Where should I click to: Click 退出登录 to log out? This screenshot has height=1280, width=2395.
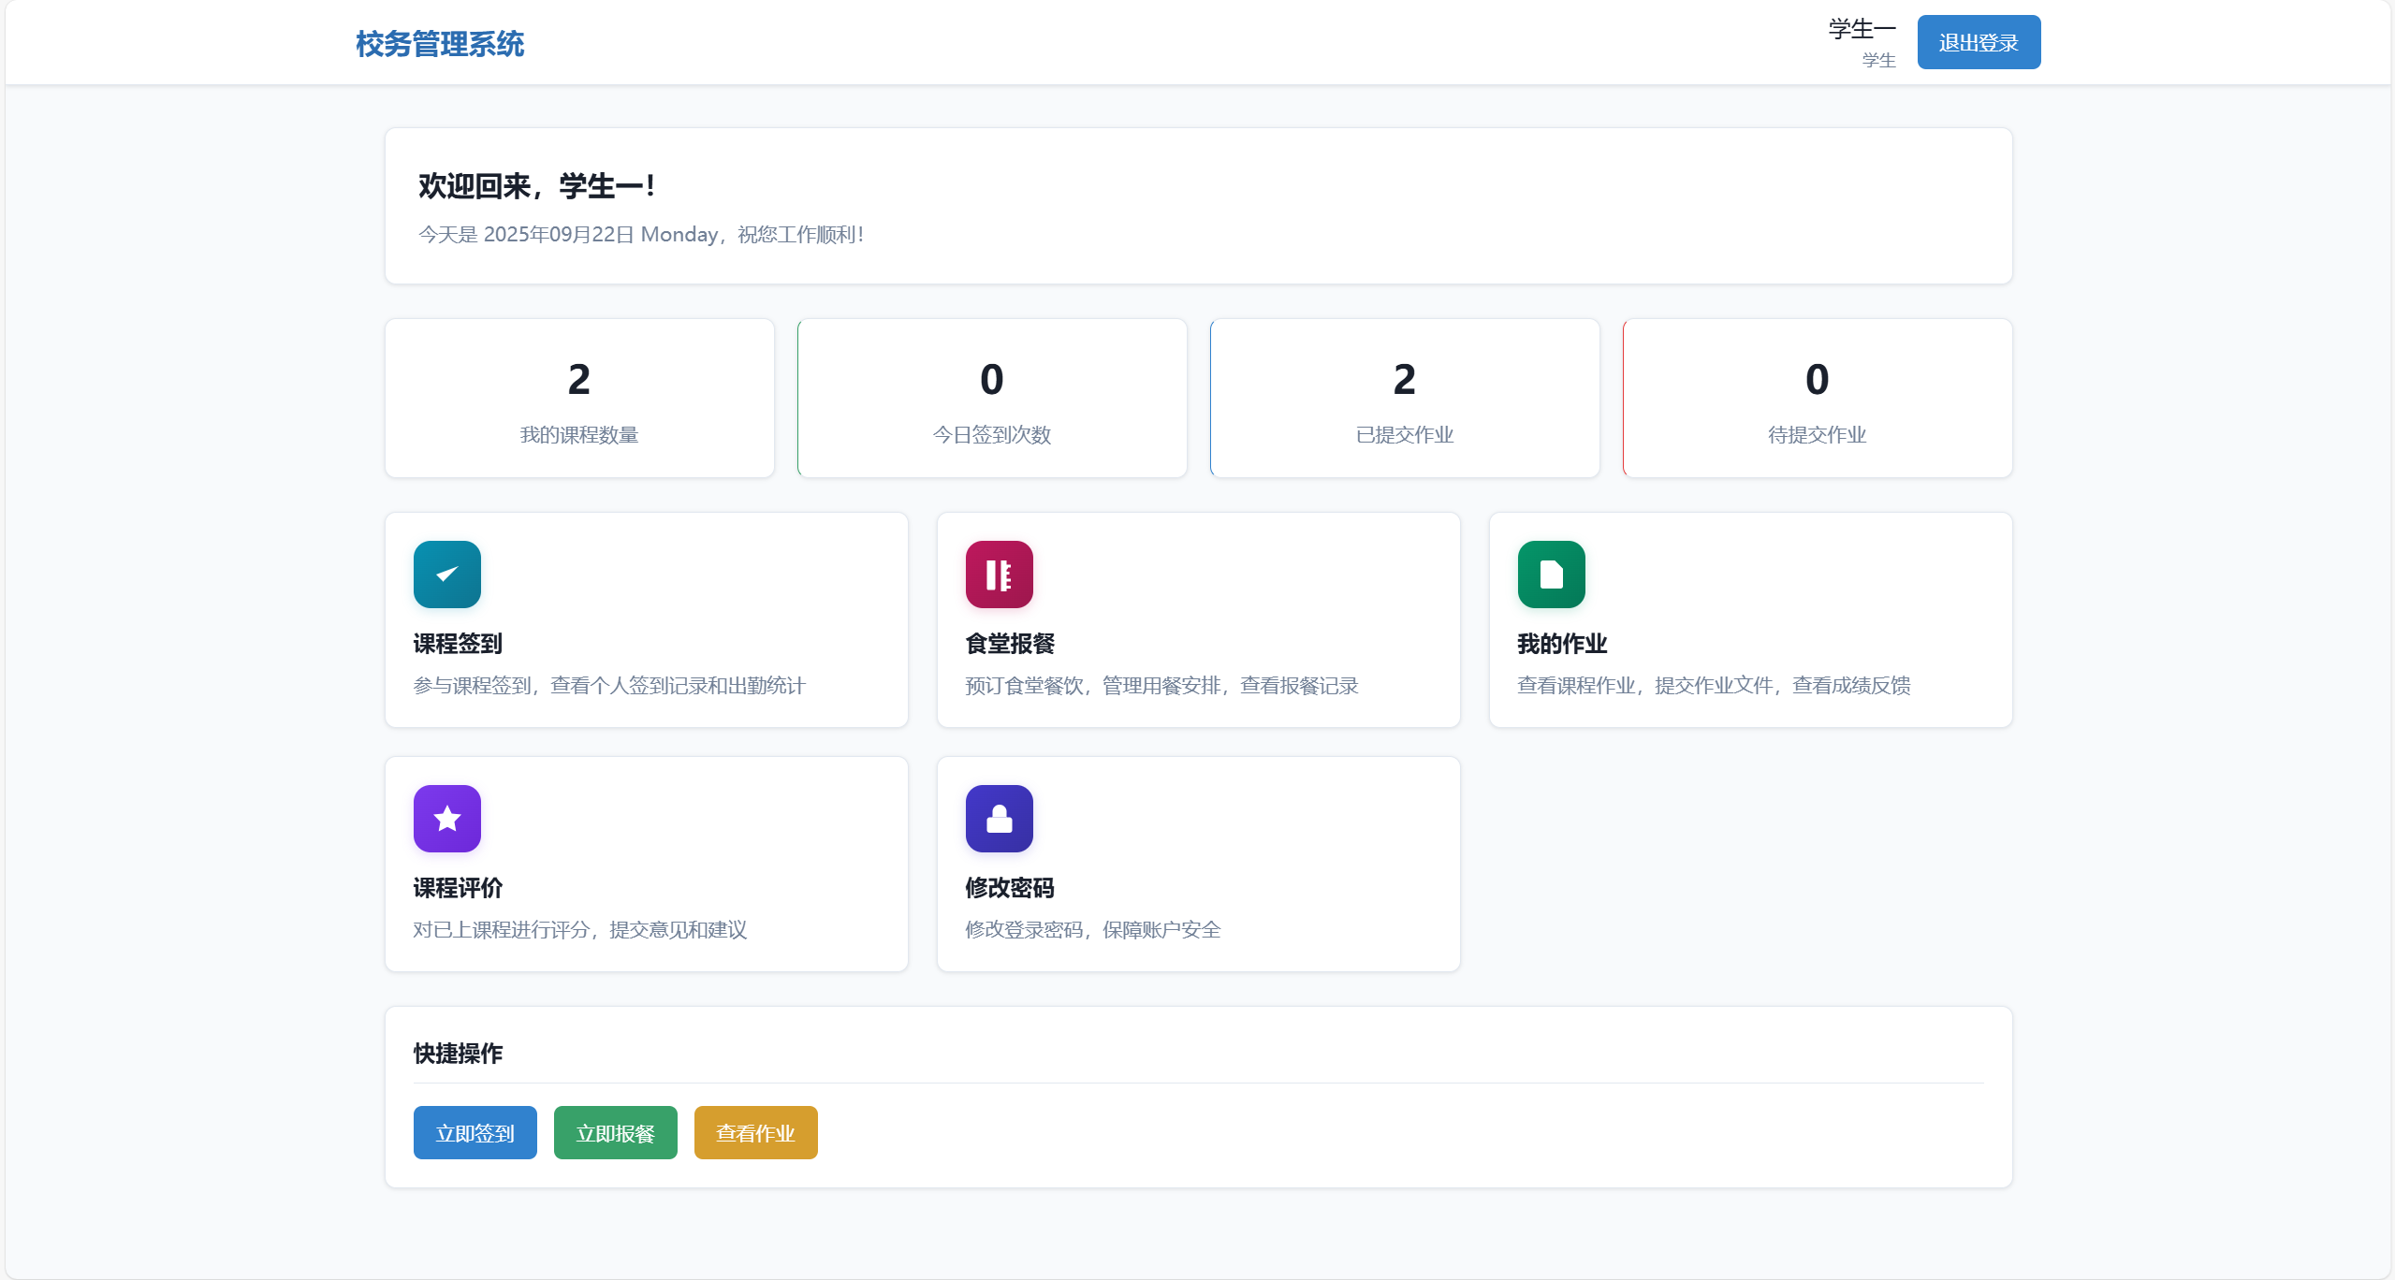[x=1979, y=41]
